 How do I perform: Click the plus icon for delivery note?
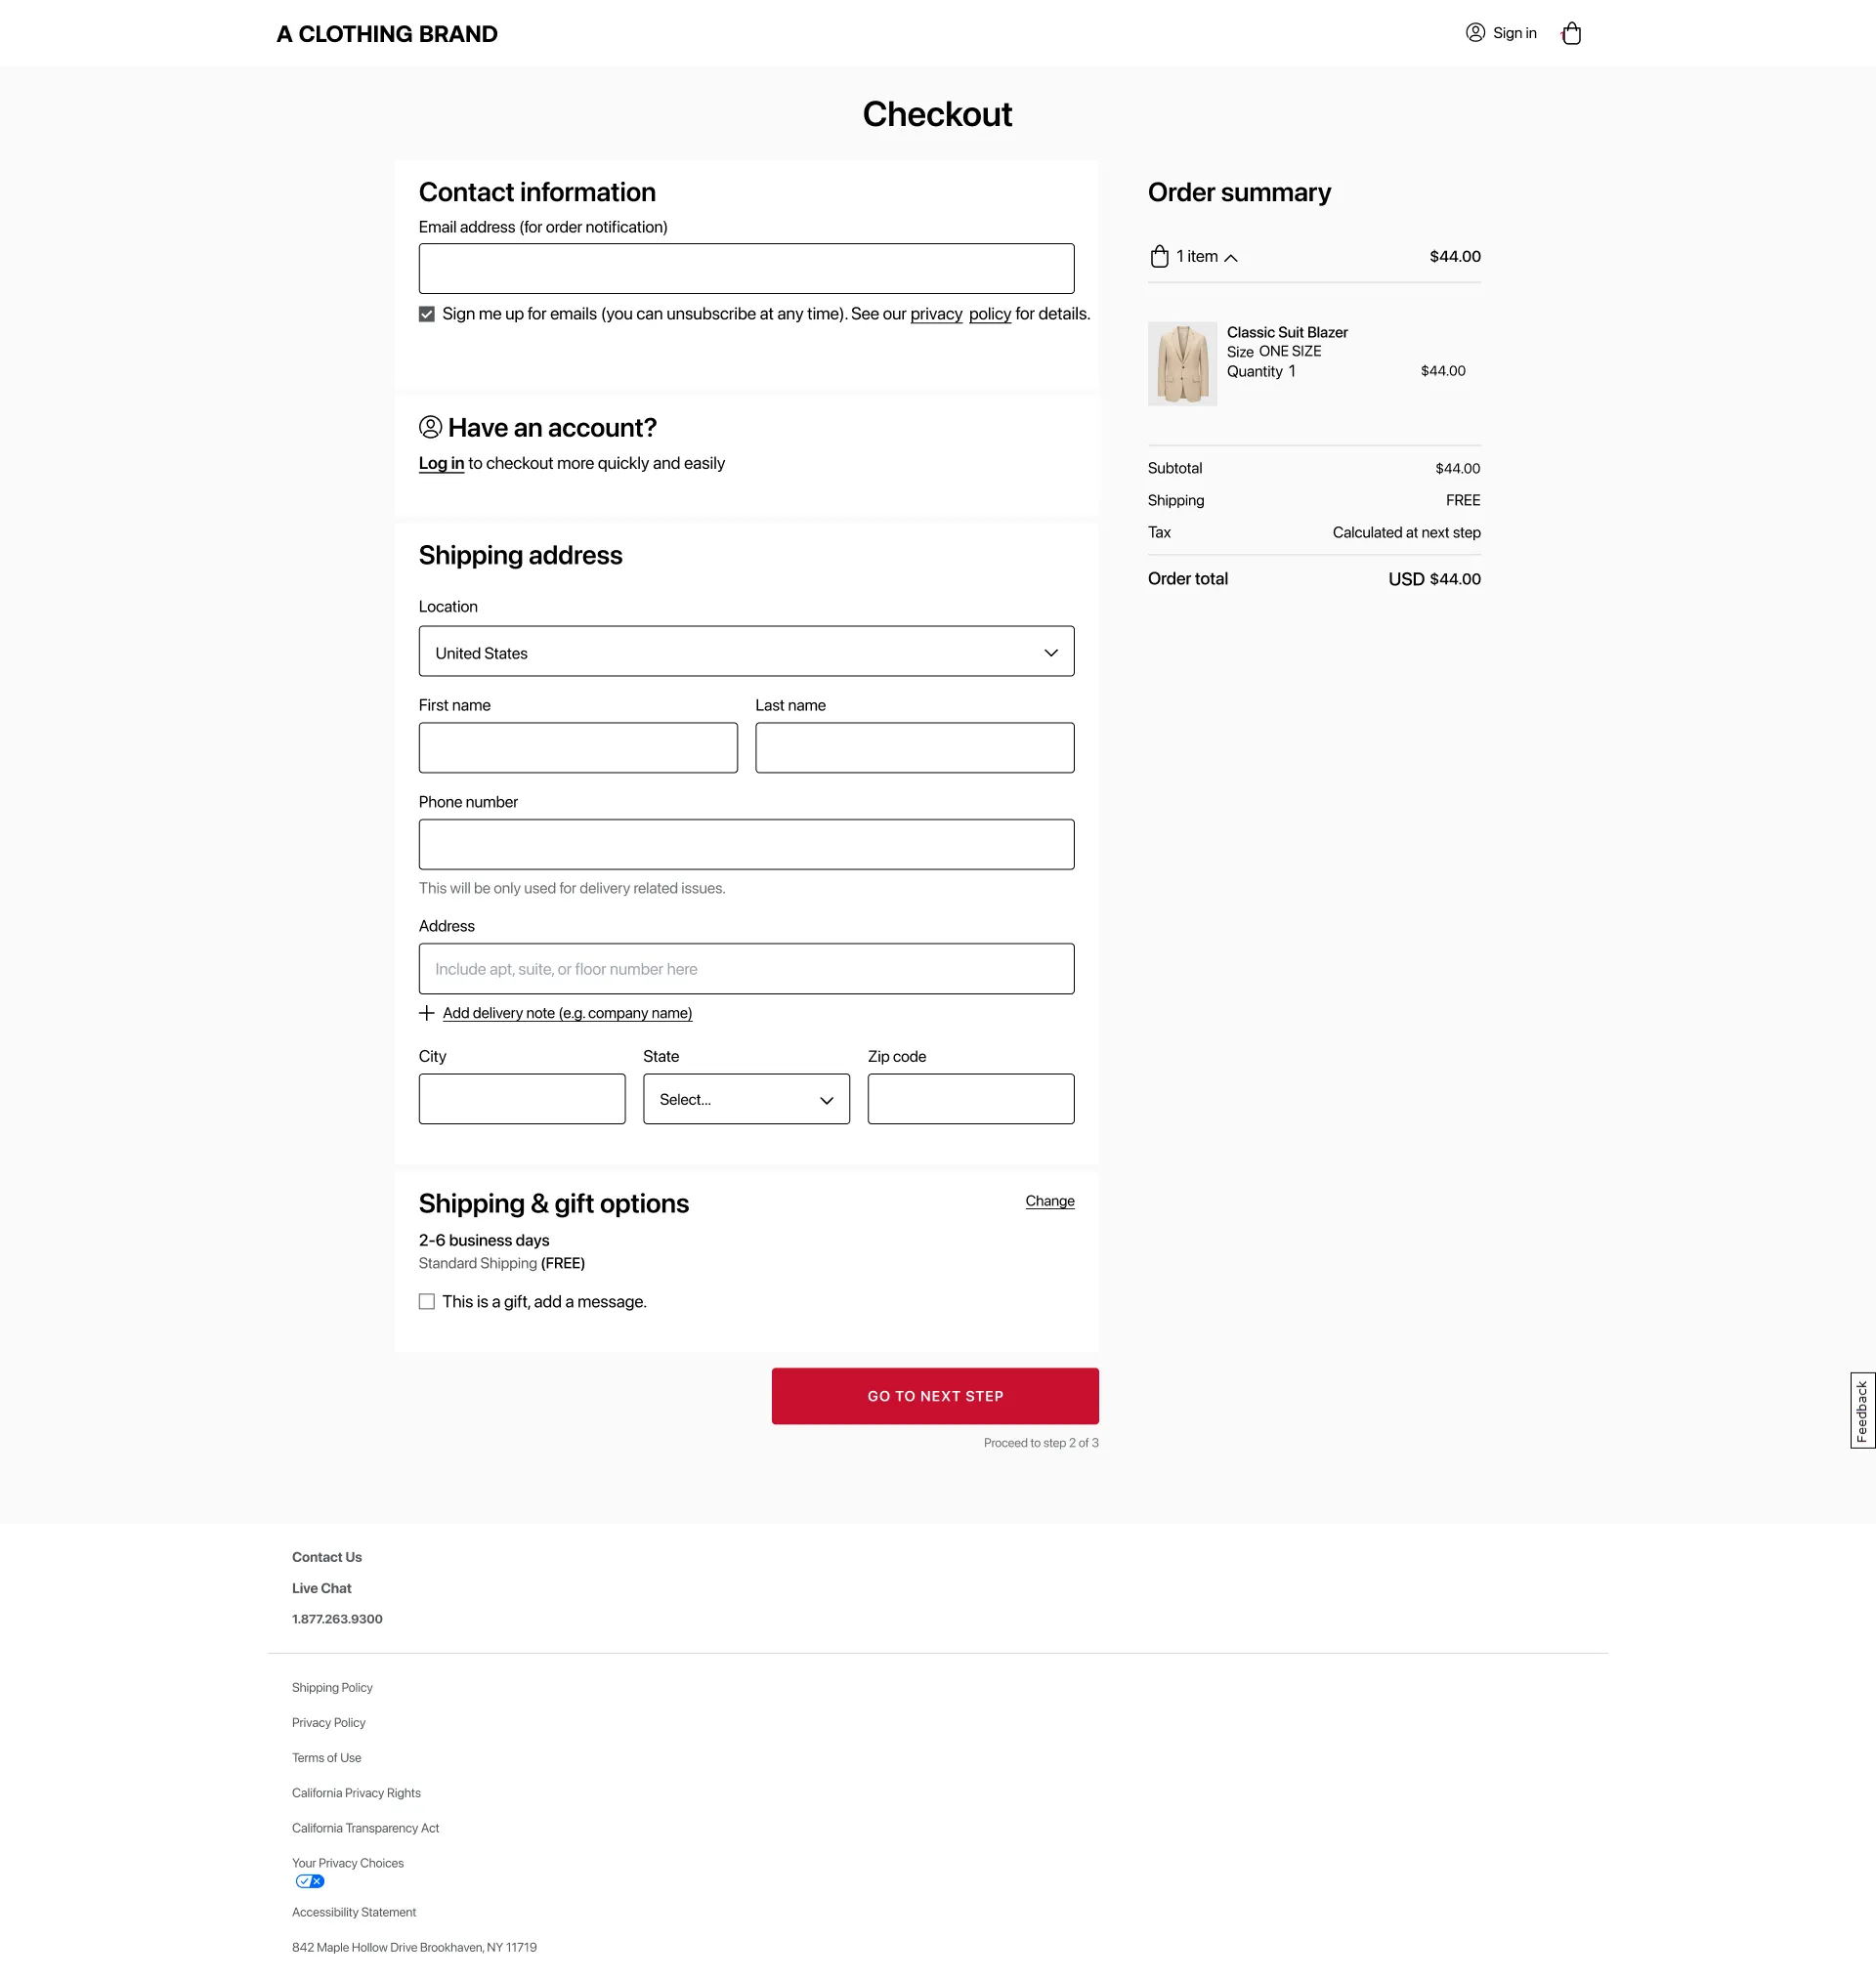pos(427,1013)
